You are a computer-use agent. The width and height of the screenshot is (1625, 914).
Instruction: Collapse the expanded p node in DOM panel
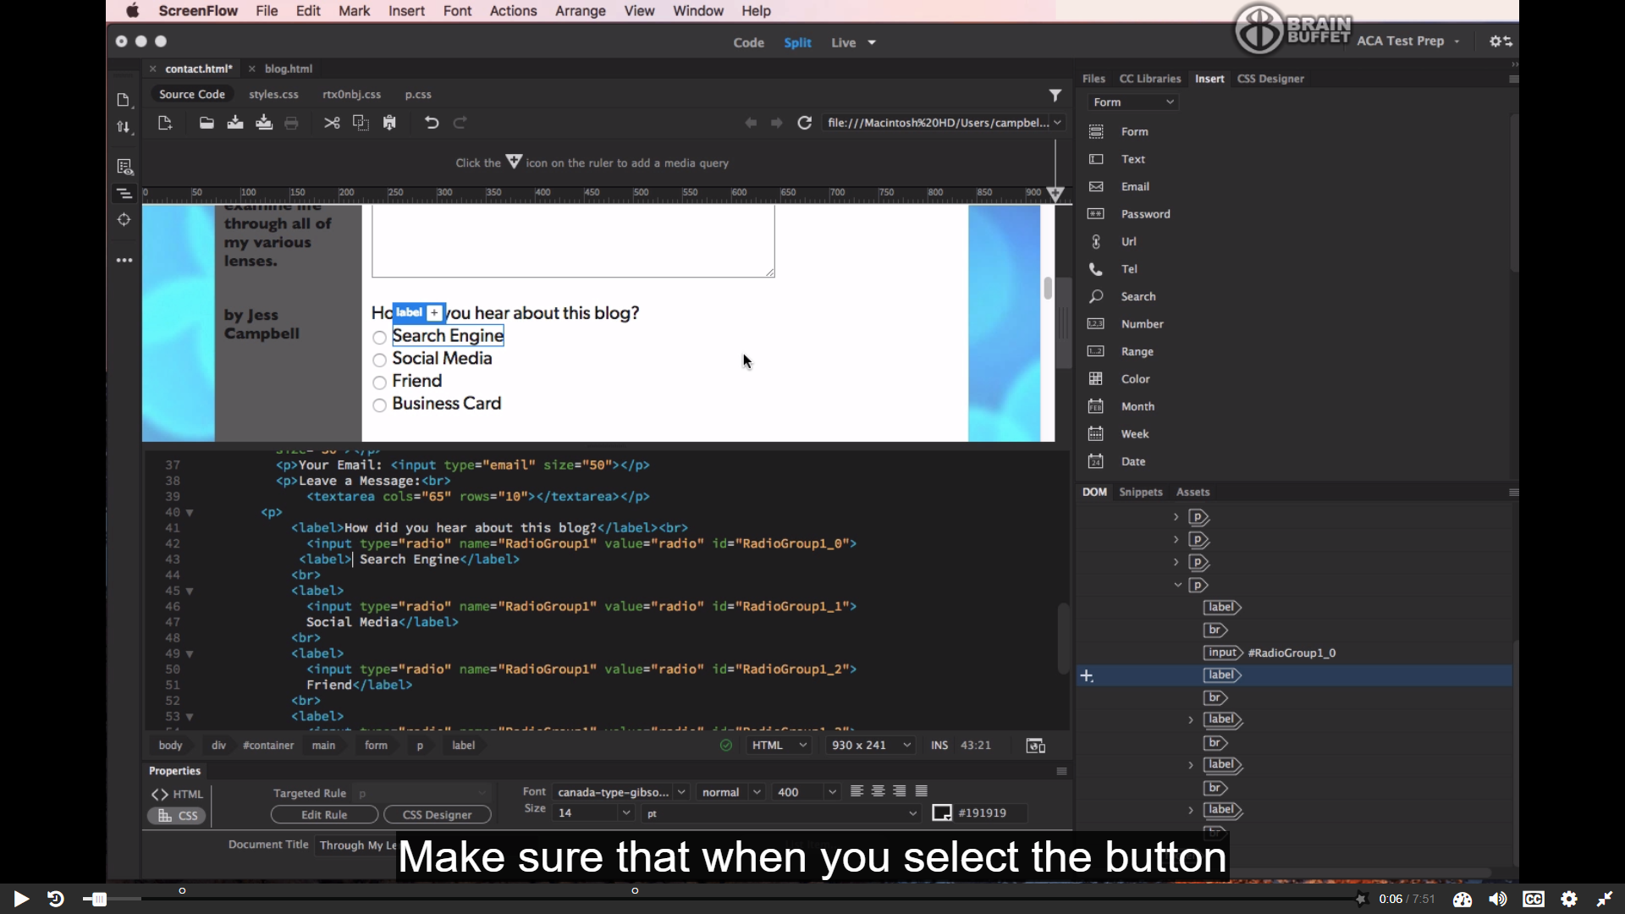tap(1177, 585)
